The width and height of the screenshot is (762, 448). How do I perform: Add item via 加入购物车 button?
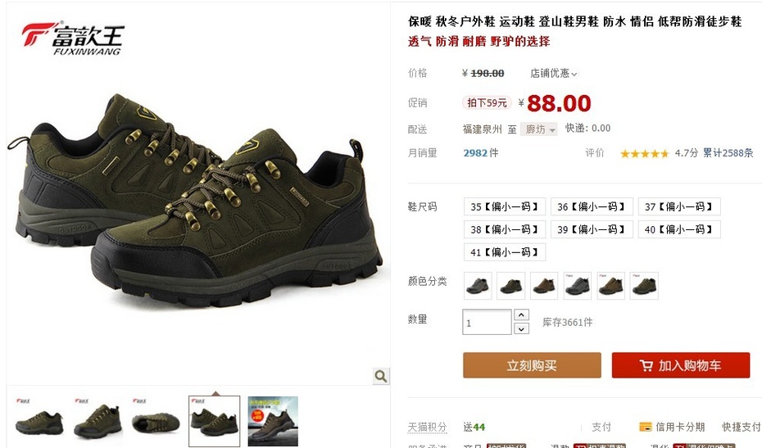click(x=680, y=365)
